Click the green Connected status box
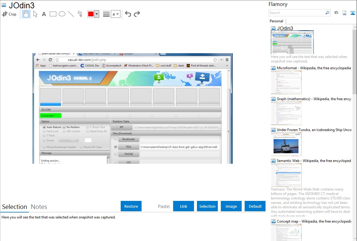 [51, 116]
